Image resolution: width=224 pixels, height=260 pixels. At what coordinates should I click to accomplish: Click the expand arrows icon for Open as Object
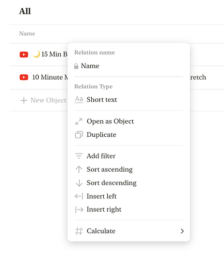pyautogui.click(x=79, y=121)
